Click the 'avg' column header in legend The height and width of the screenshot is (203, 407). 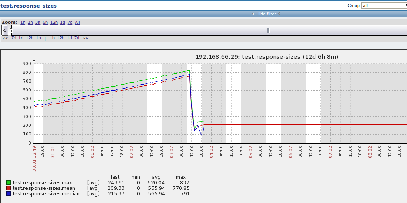click(x=156, y=177)
